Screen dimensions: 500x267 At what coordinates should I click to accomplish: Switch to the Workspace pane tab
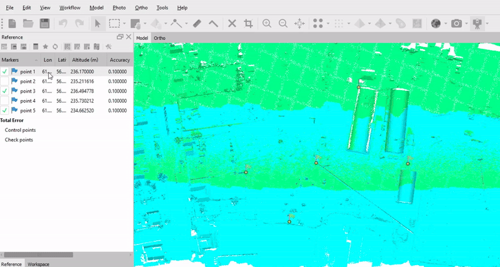click(x=38, y=264)
